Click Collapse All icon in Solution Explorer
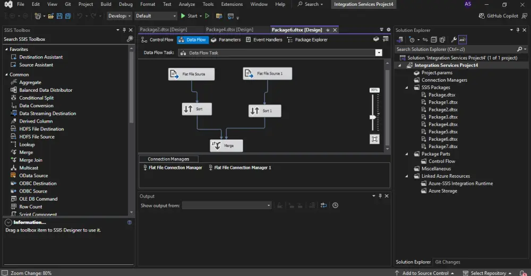This screenshot has height=276, width=531. point(434,40)
